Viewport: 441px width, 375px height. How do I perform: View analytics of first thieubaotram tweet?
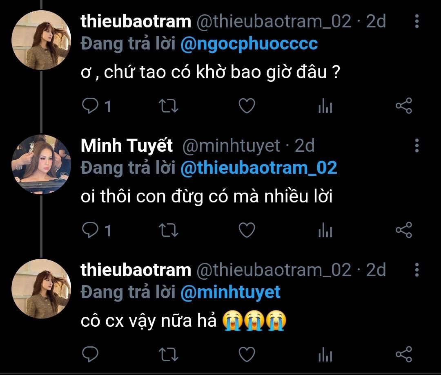325,107
